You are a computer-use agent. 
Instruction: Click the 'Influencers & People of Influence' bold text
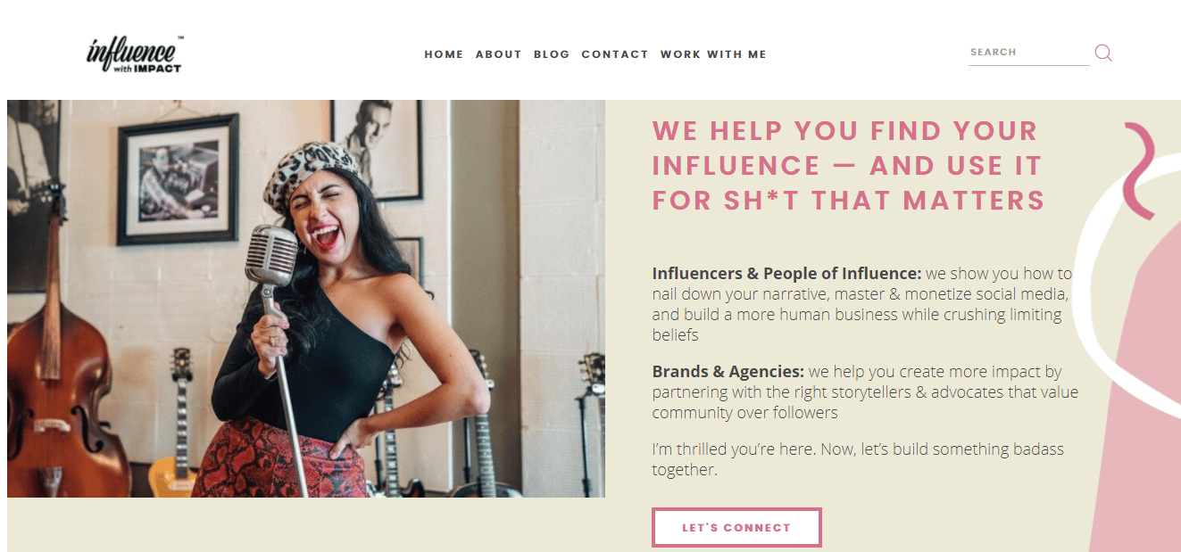click(x=786, y=274)
